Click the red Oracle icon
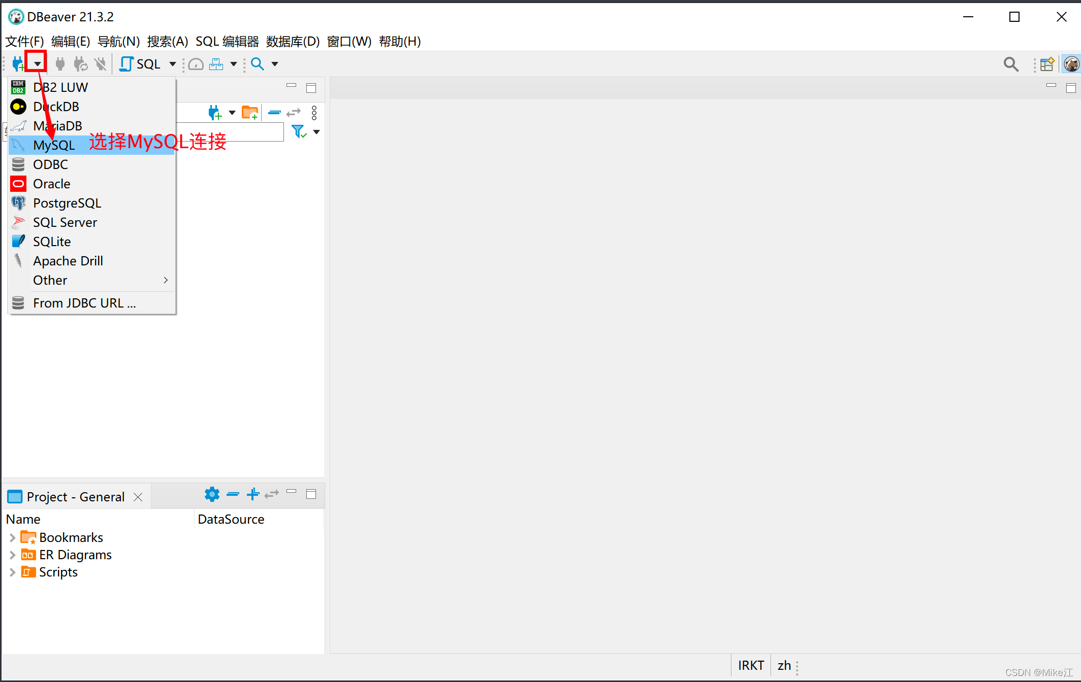Image resolution: width=1081 pixels, height=682 pixels. [18, 184]
